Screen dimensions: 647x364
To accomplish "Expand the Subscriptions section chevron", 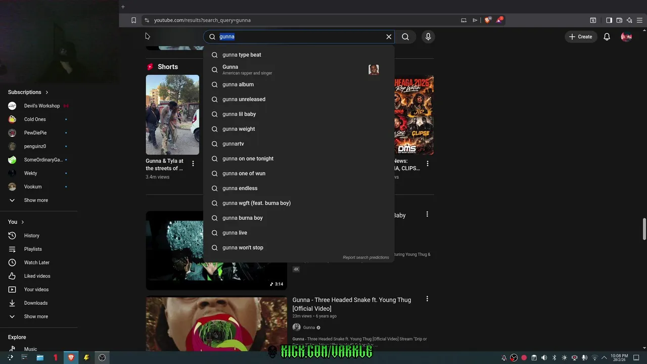I will tap(47, 92).
